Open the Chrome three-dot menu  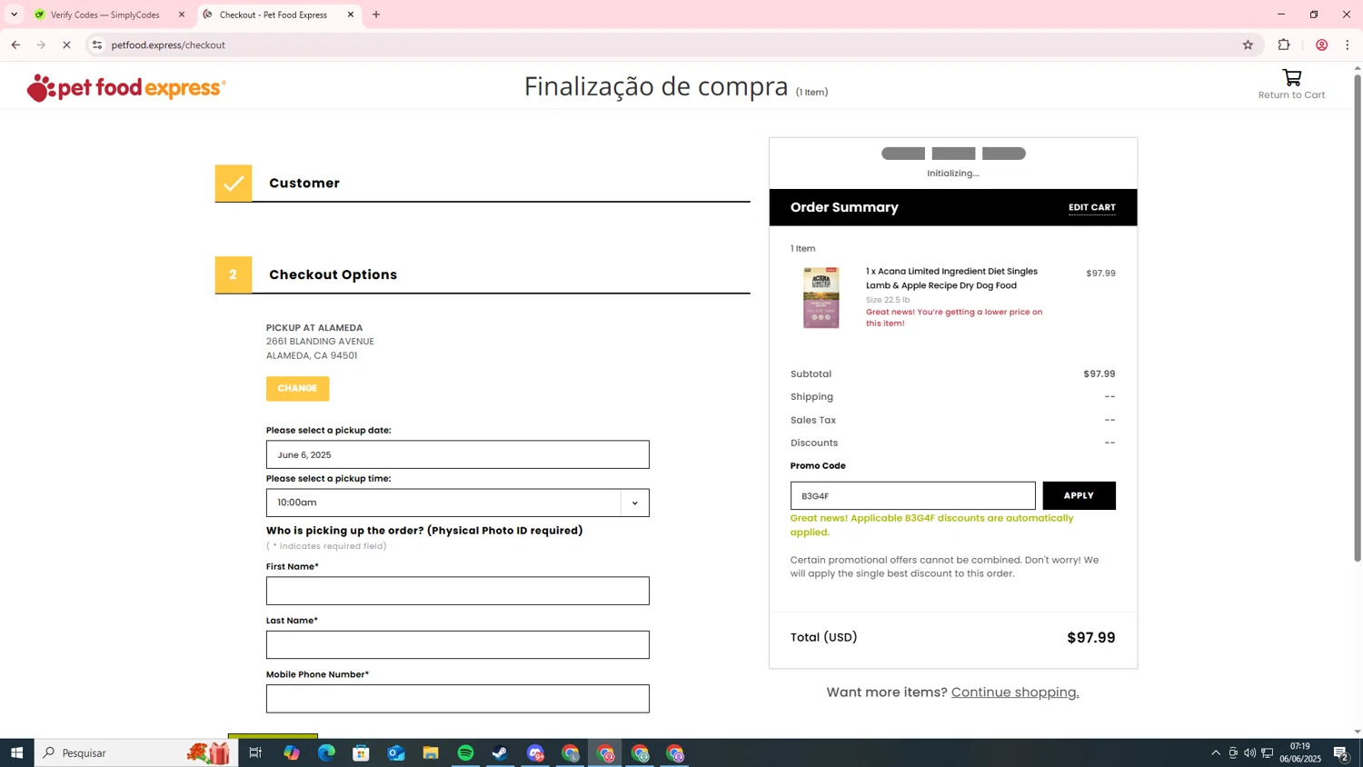[x=1348, y=45]
